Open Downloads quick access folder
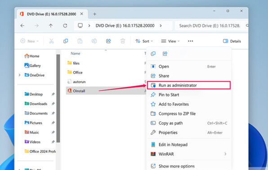This screenshot has width=268, height=170. (36, 104)
